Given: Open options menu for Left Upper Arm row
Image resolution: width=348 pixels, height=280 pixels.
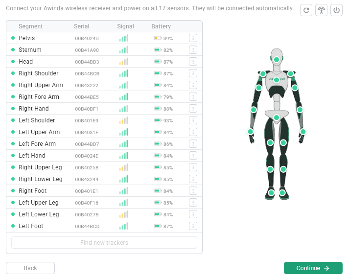Looking at the screenshot, I should (x=193, y=132).
